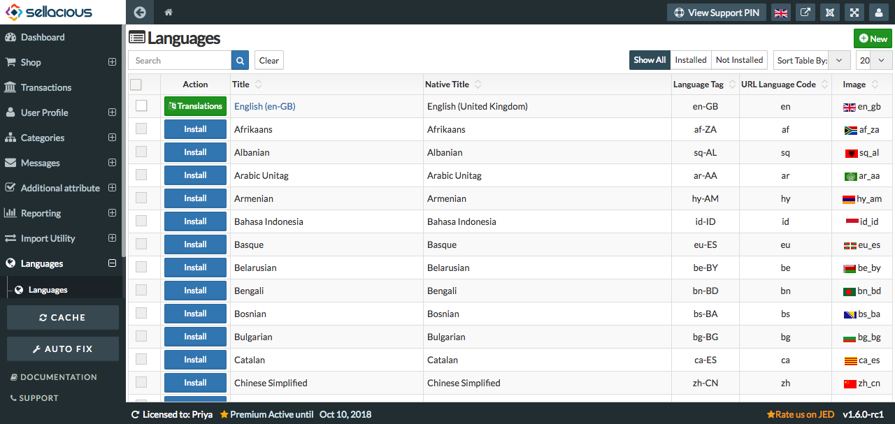Open Transactions in the sidebar
The width and height of the screenshot is (895, 424).
(x=46, y=87)
